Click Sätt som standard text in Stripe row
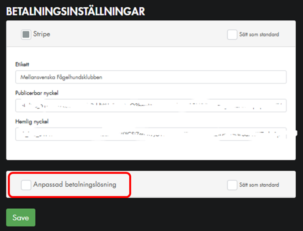 pyautogui.click(x=259, y=35)
